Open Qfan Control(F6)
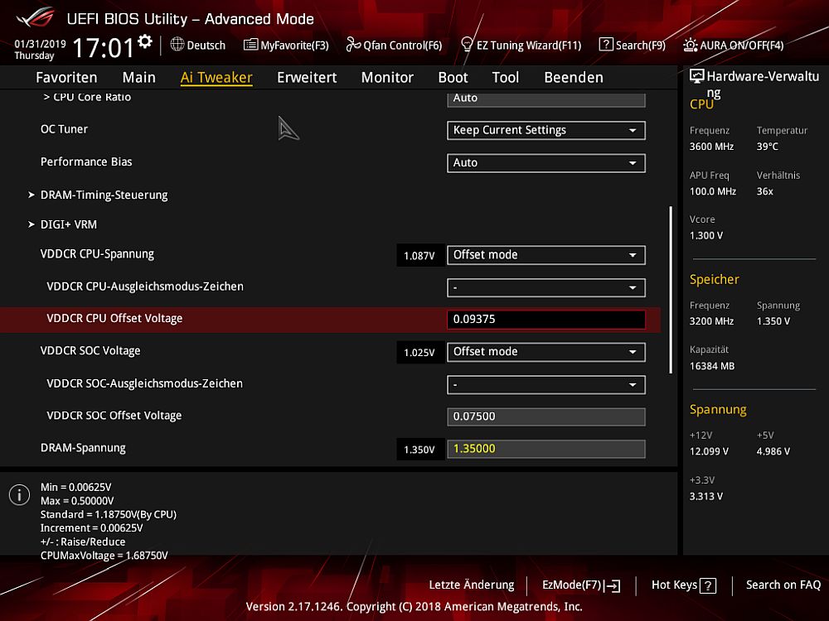Image resolution: width=829 pixels, height=621 pixels. point(394,45)
